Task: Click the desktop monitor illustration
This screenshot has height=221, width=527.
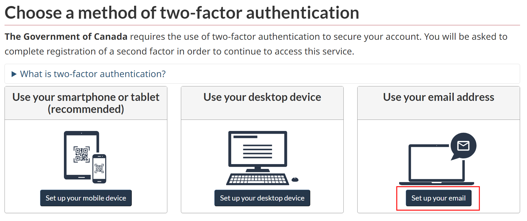Action: (x=257, y=149)
